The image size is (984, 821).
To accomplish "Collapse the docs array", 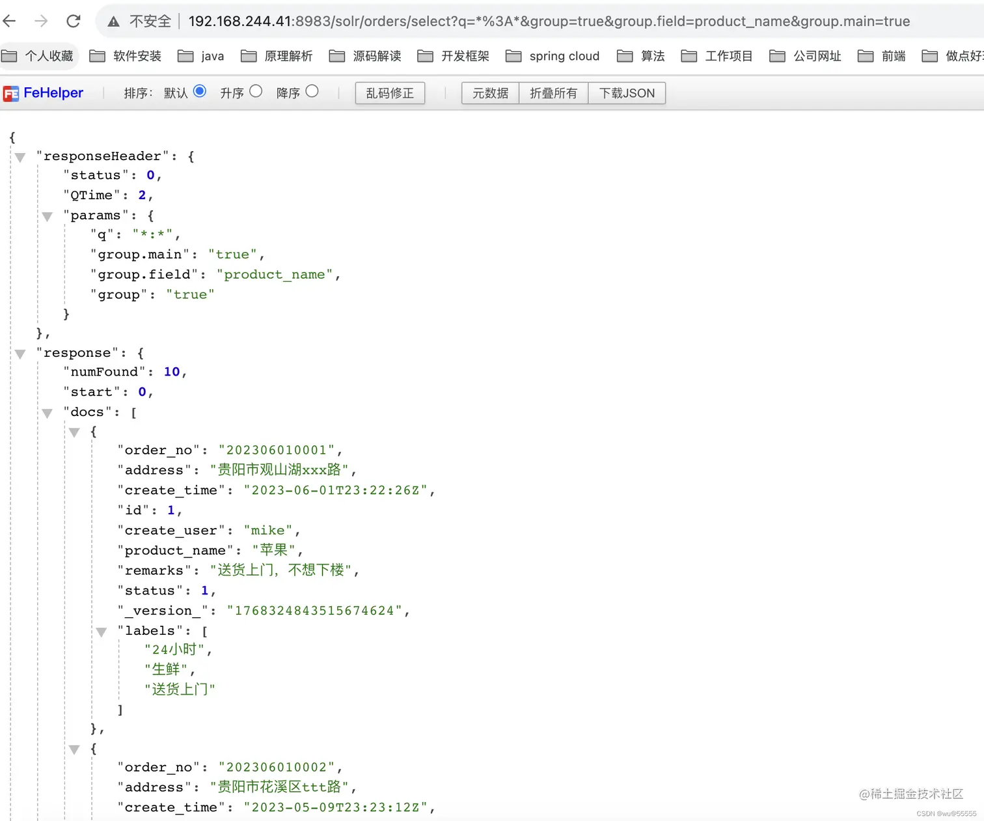I will point(47,413).
